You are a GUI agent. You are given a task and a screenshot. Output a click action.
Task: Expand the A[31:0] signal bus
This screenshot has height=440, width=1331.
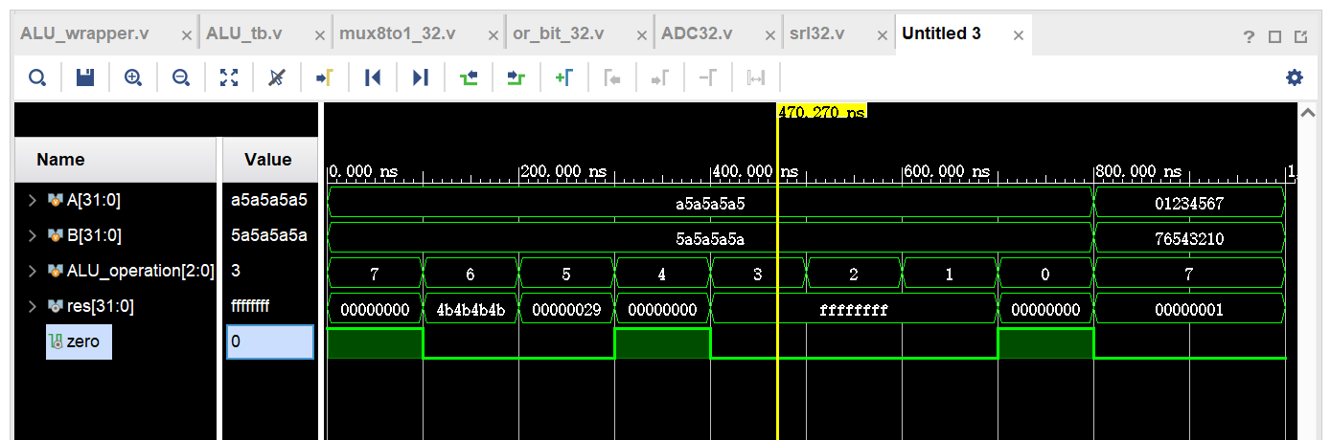point(32,201)
